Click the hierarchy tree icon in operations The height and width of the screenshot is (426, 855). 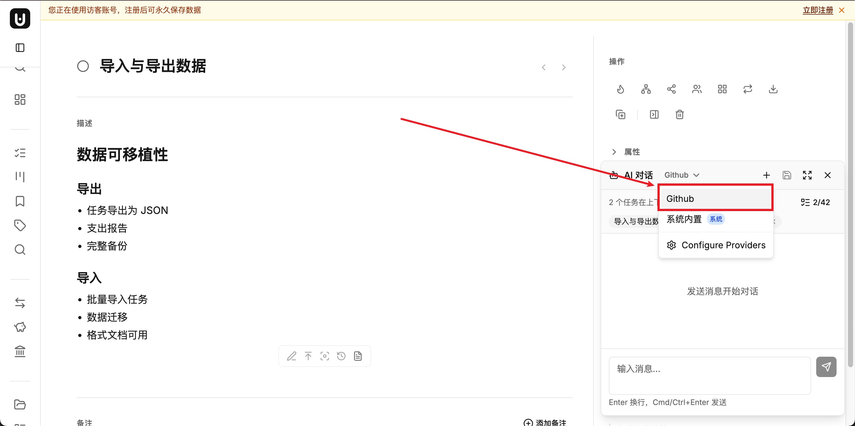coord(646,89)
